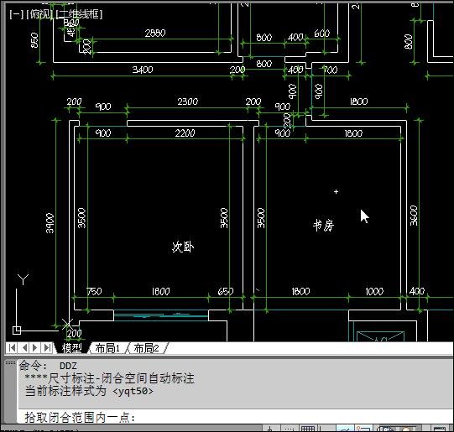Click the 当前标注样式为 <yqt50> line

[x=89, y=391]
